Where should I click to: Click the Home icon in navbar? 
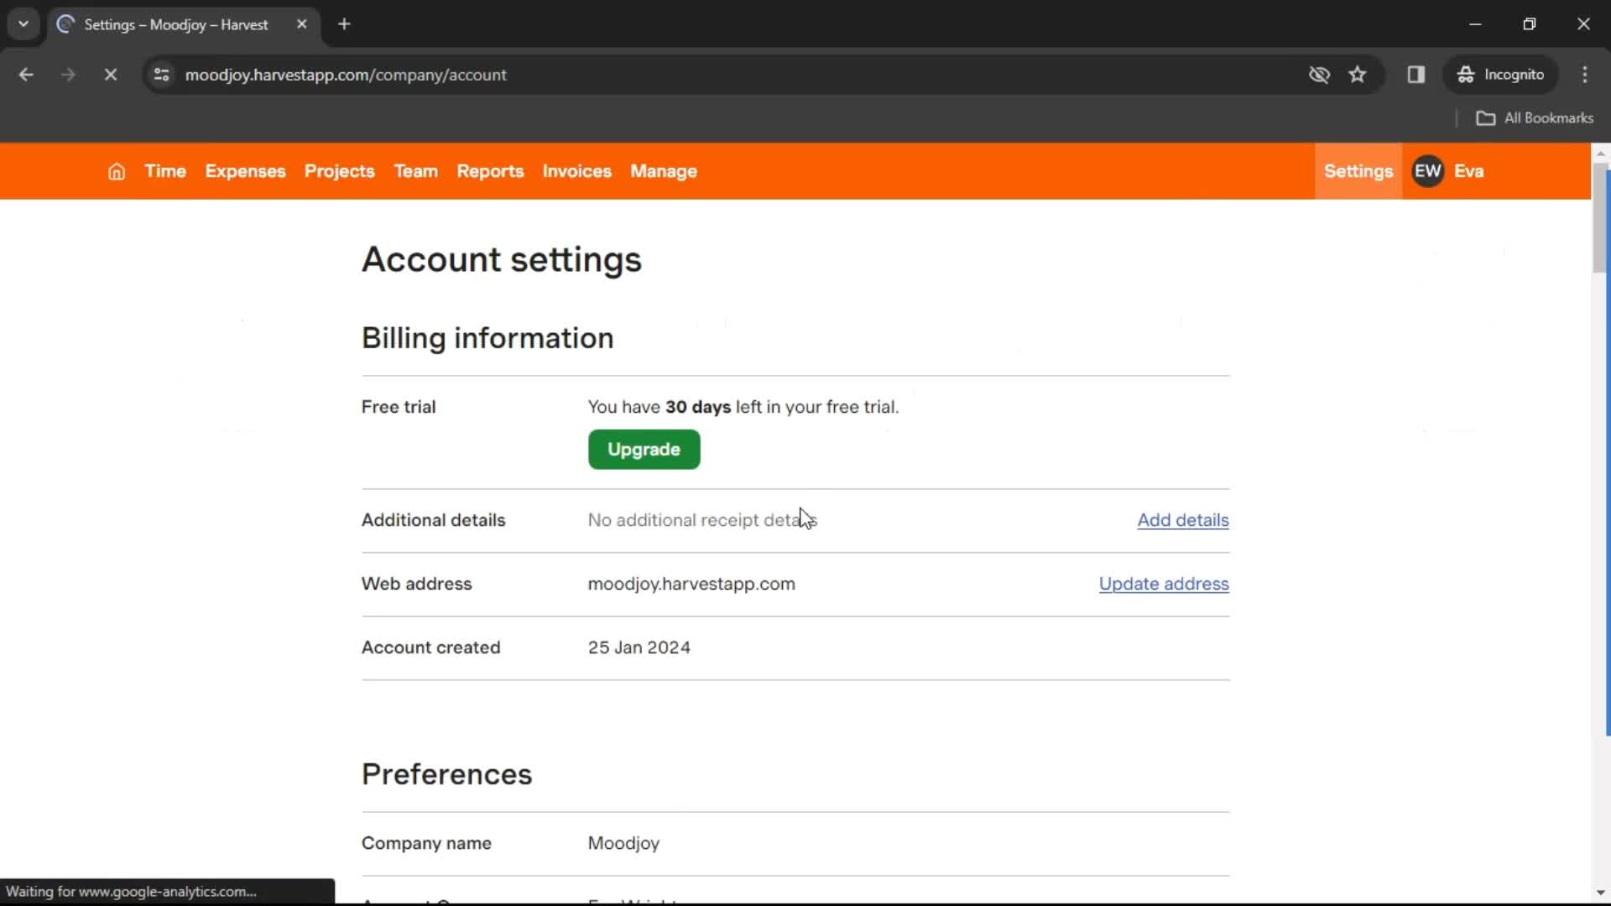(x=117, y=171)
